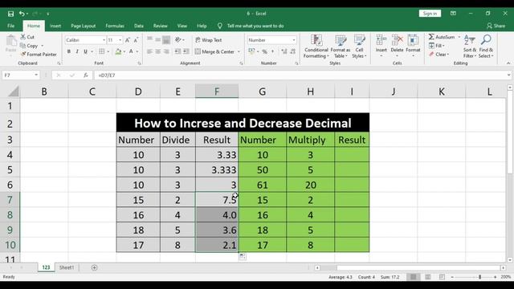This screenshot has width=514, height=289.
Task: Toggle Italic formatting
Action: point(77,51)
